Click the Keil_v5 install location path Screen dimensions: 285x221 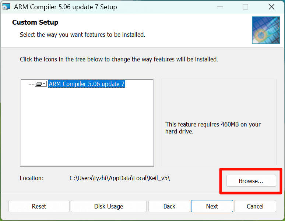tap(119, 178)
